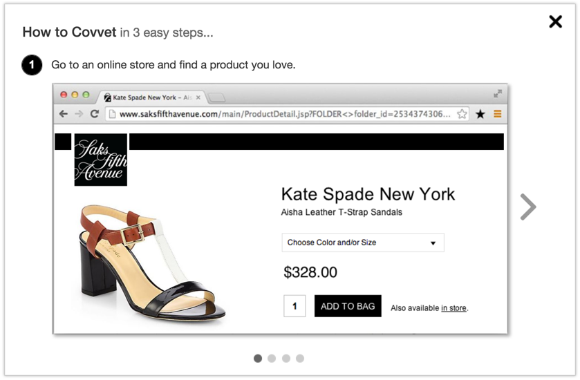This screenshot has height=380, width=580.
Task: Select the second carousel page dot
Action: [x=272, y=359]
